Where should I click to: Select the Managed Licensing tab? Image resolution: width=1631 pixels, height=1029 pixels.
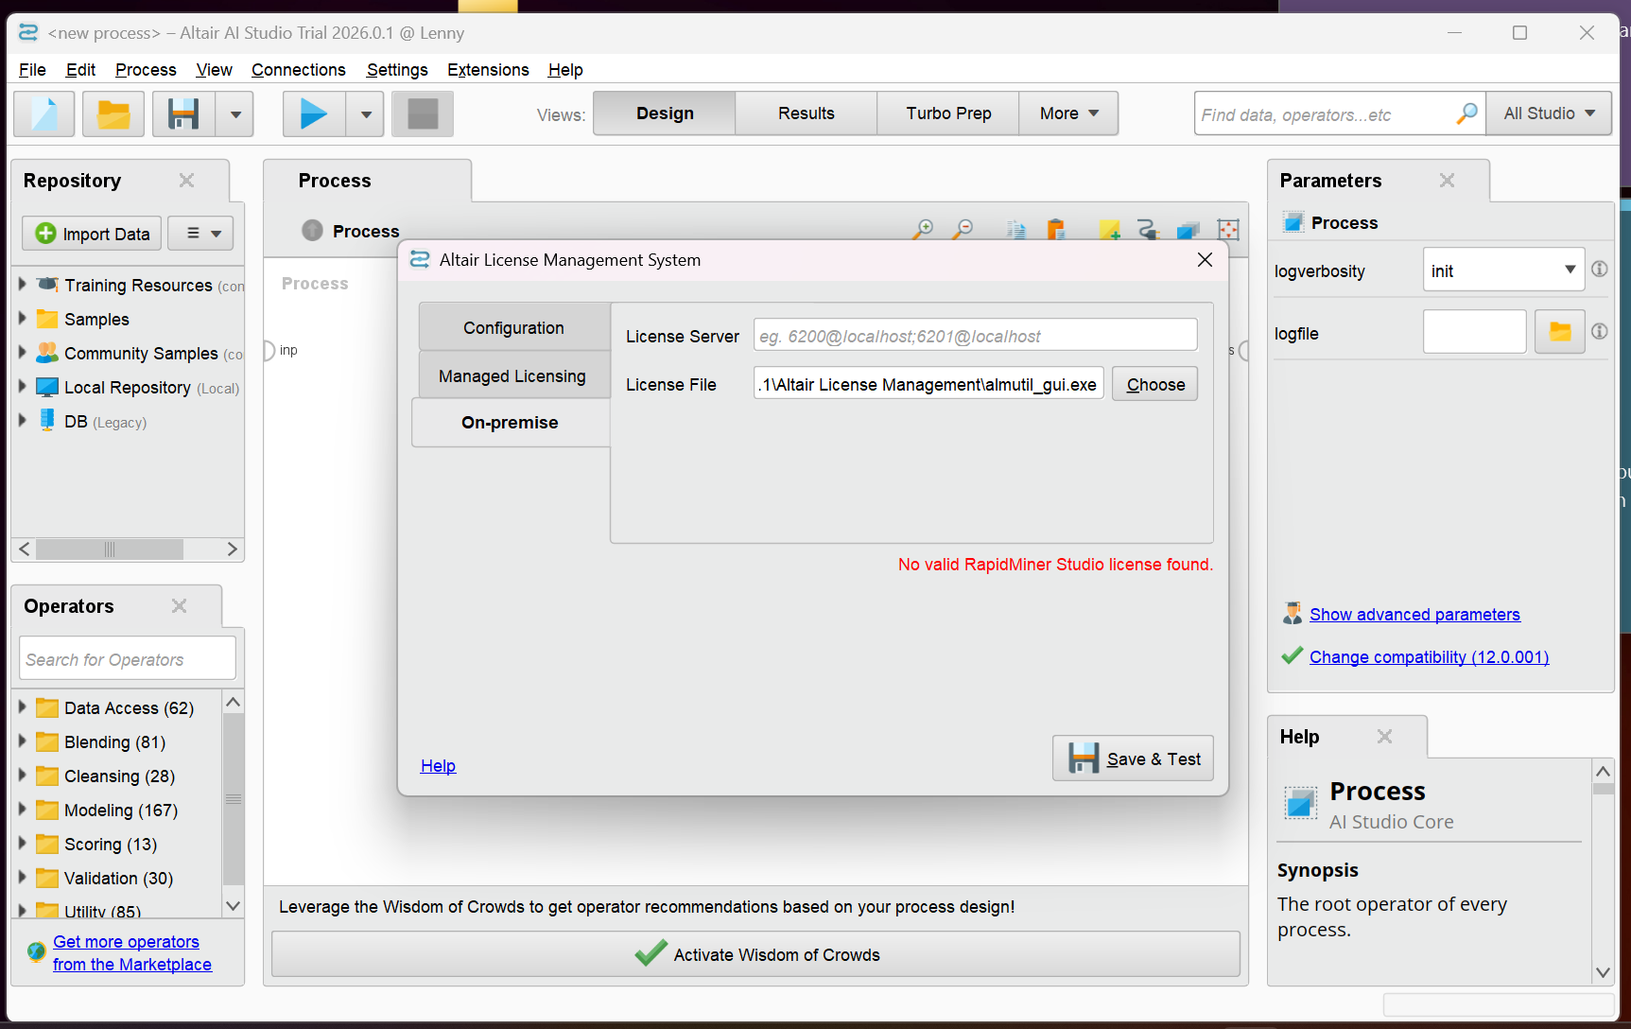point(514,375)
